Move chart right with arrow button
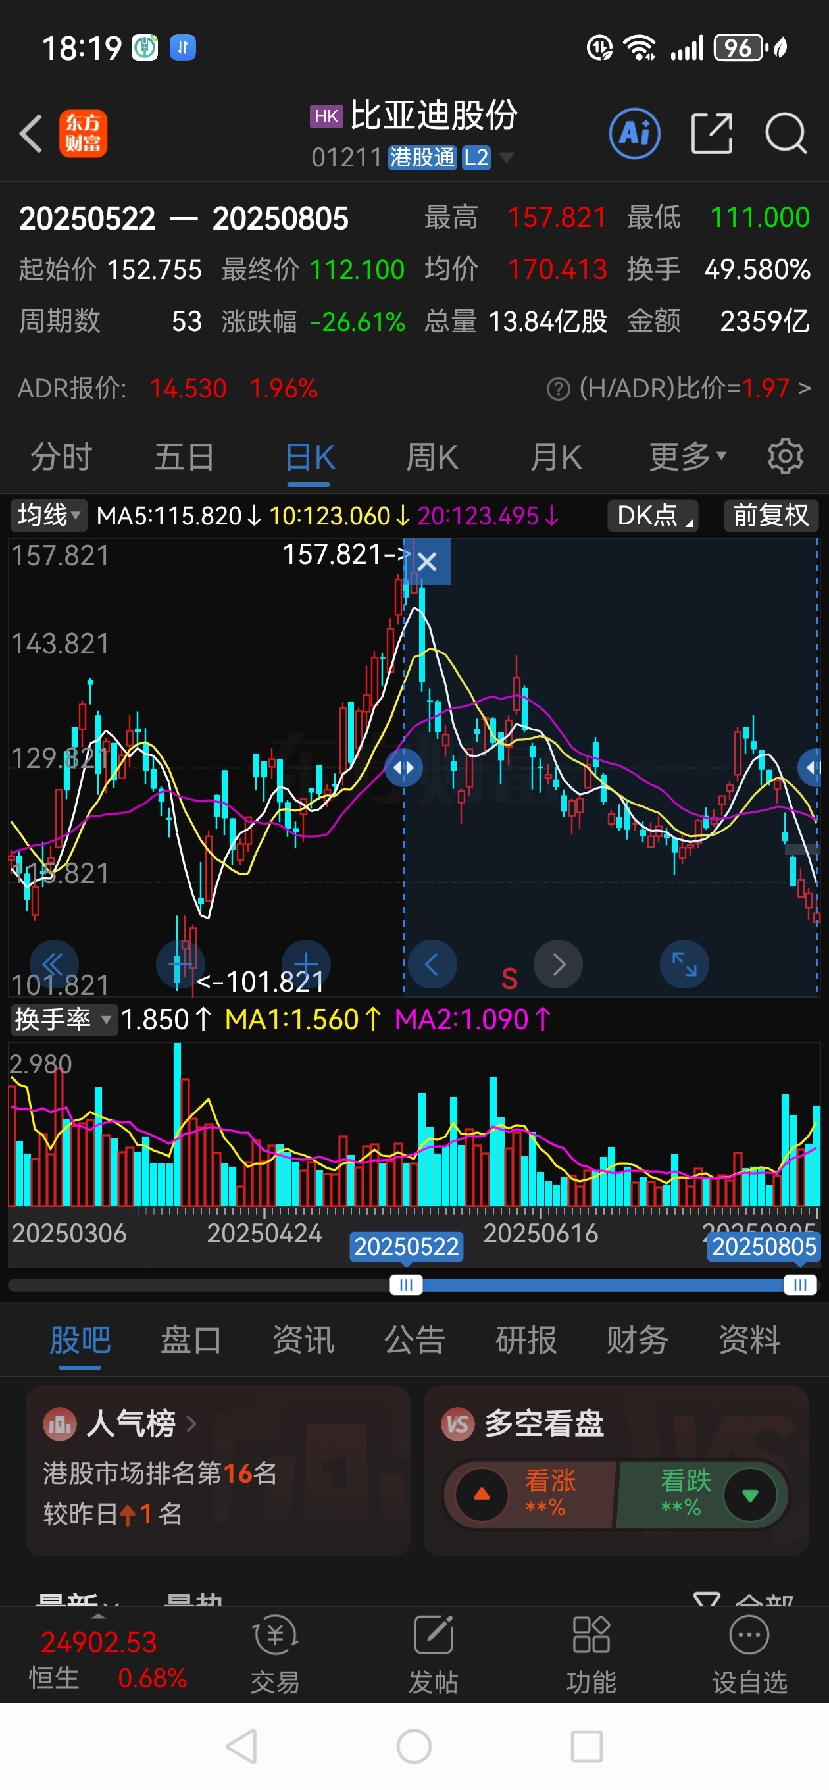The width and height of the screenshot is (829, 1790). click(x=558, y=965)
